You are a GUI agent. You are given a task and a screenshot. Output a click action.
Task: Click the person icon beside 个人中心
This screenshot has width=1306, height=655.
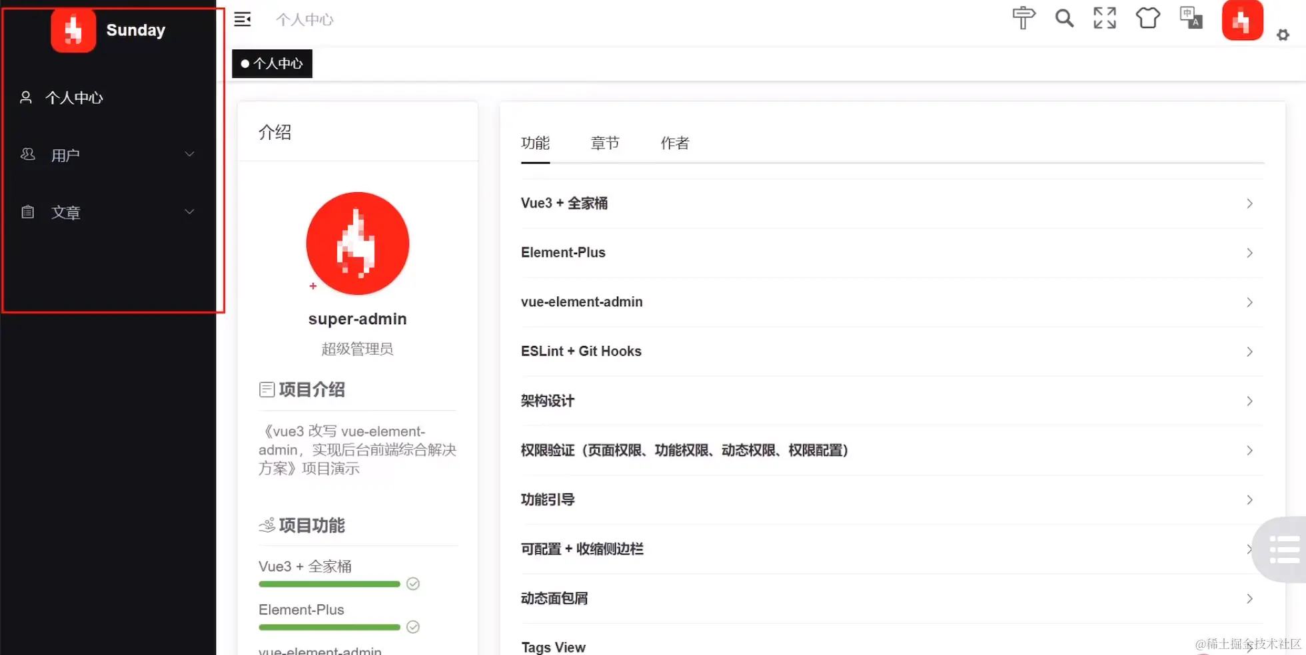[26, 98]
